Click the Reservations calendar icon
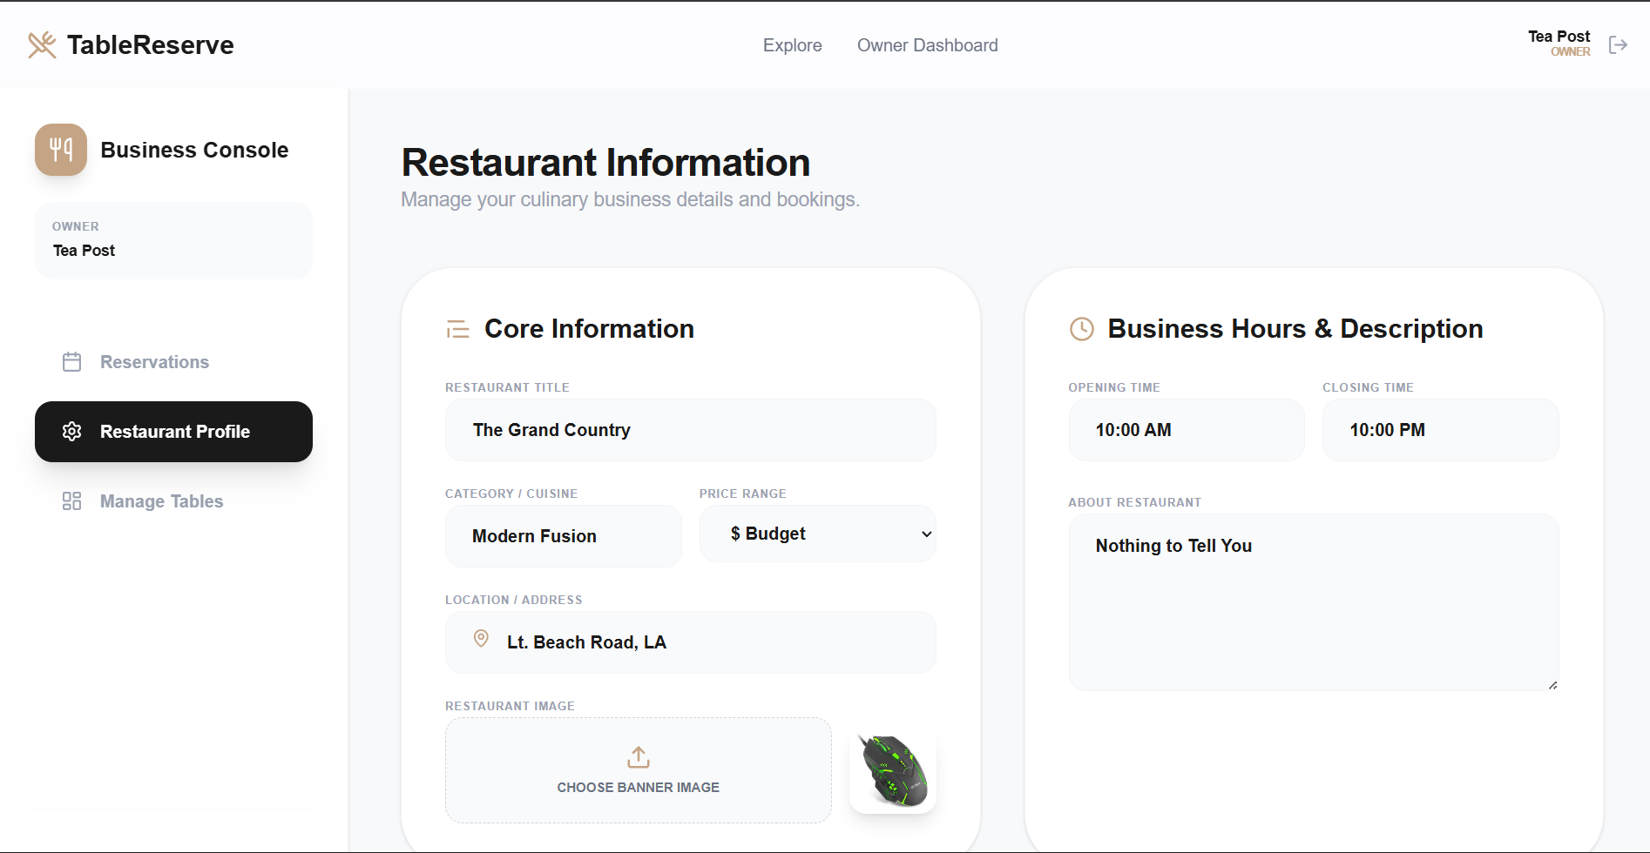Viewport: 1650px width, 853px height. [x=72, y=362]
